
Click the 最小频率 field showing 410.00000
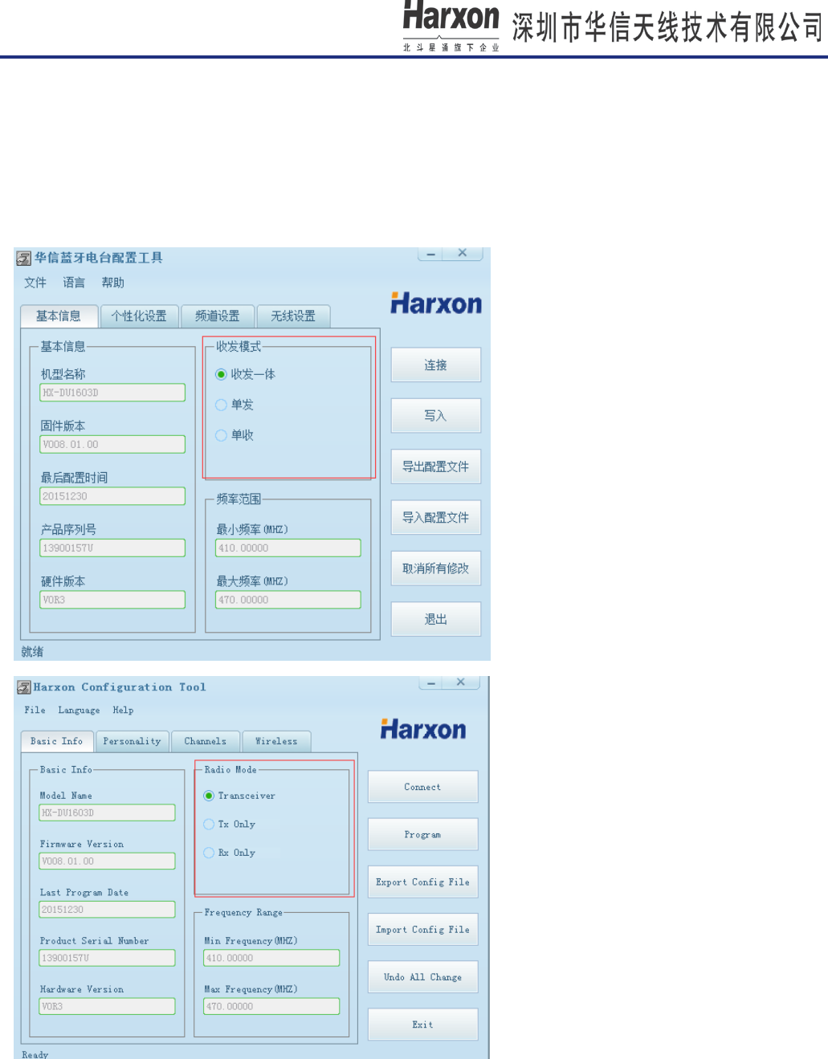click(x=288, y=548)
